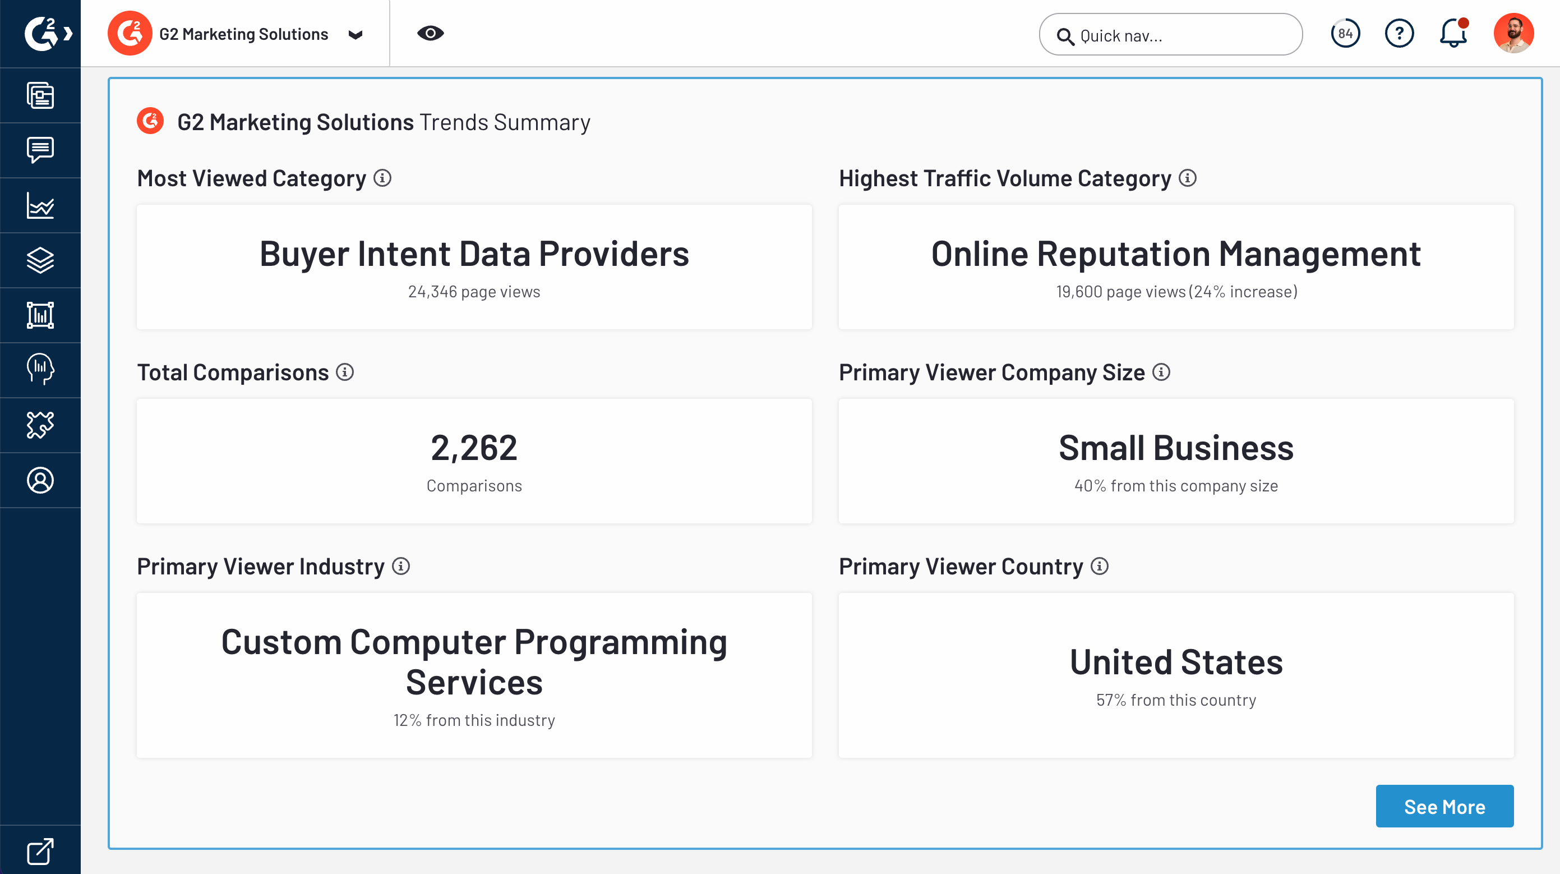Click the info icon next to Highest Traffic Volume Category
This screenshot has width=1560, height=874.
[1188, 178]
